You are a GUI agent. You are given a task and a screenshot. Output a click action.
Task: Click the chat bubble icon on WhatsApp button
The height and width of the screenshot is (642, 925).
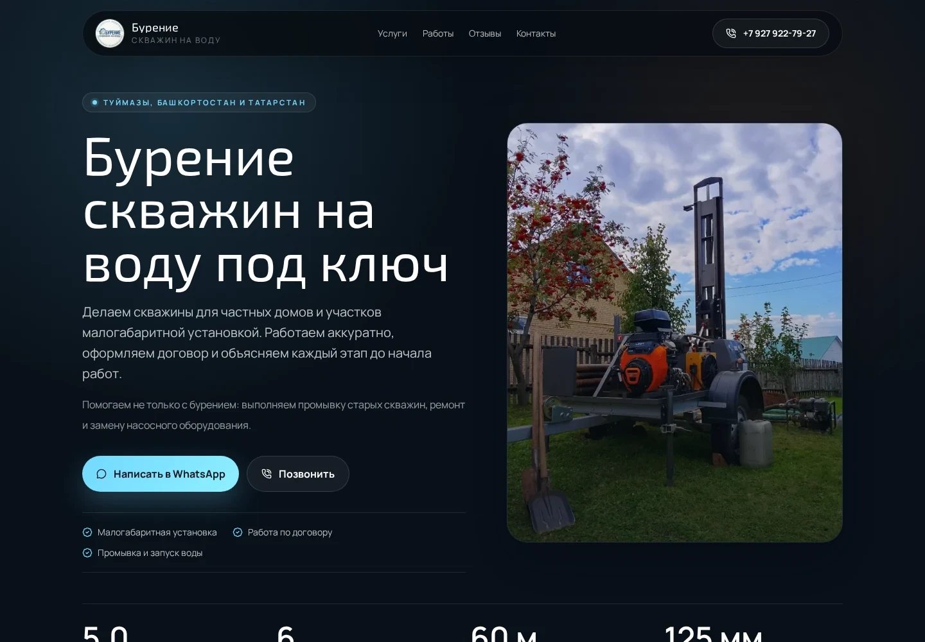coord(101,474)
